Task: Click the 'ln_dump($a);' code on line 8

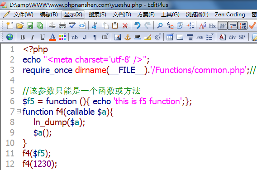Action: click(x=59, y=122)
